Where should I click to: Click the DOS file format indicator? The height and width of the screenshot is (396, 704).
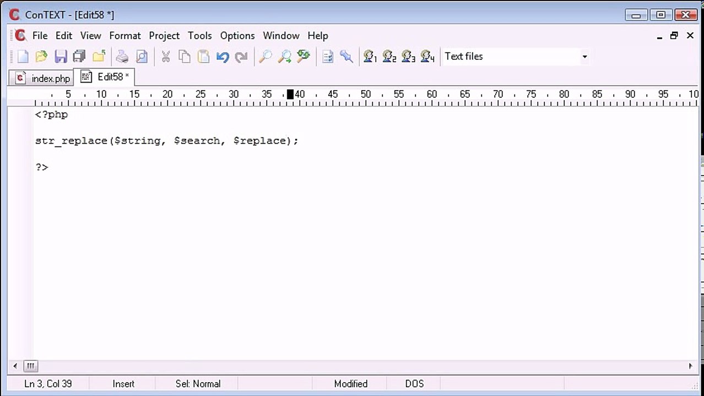click(x=414, y=384)
